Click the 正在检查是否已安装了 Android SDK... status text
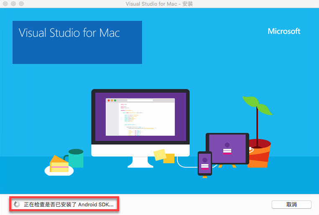Screen dimensions: 319x215 (69, 205)
